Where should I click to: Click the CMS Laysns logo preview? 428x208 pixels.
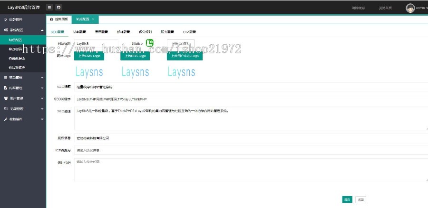tap(89, 72)
